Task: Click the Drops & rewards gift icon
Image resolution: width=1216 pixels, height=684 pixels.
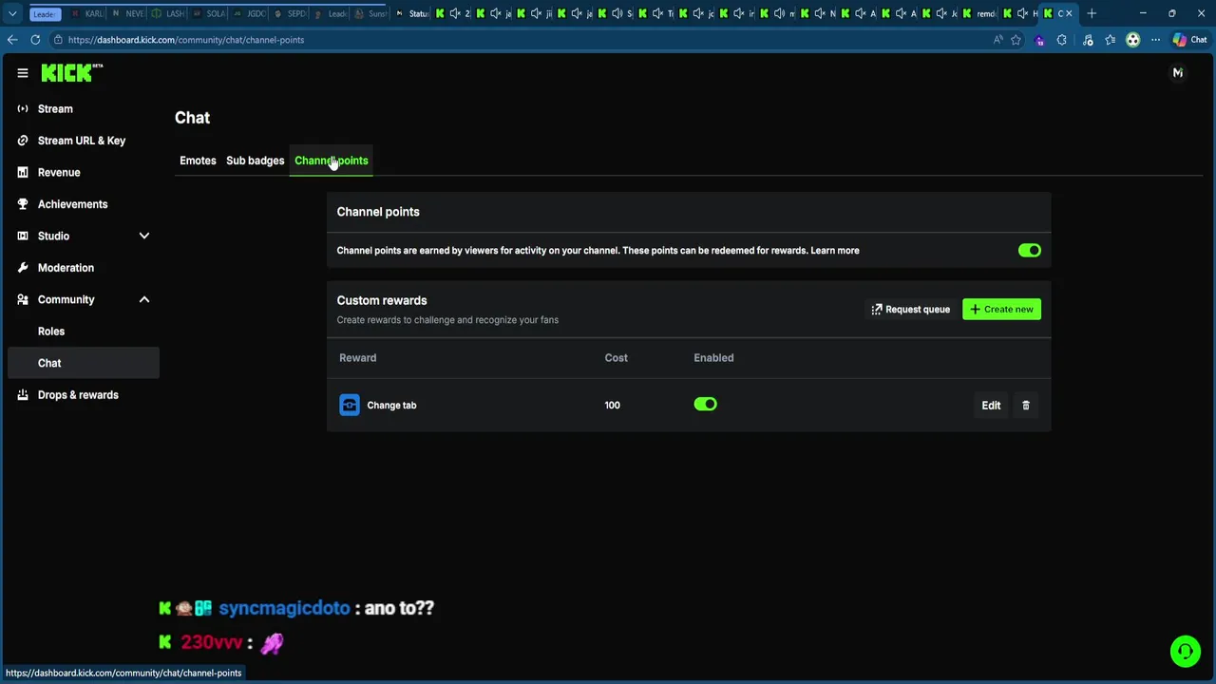Action: 23,395
